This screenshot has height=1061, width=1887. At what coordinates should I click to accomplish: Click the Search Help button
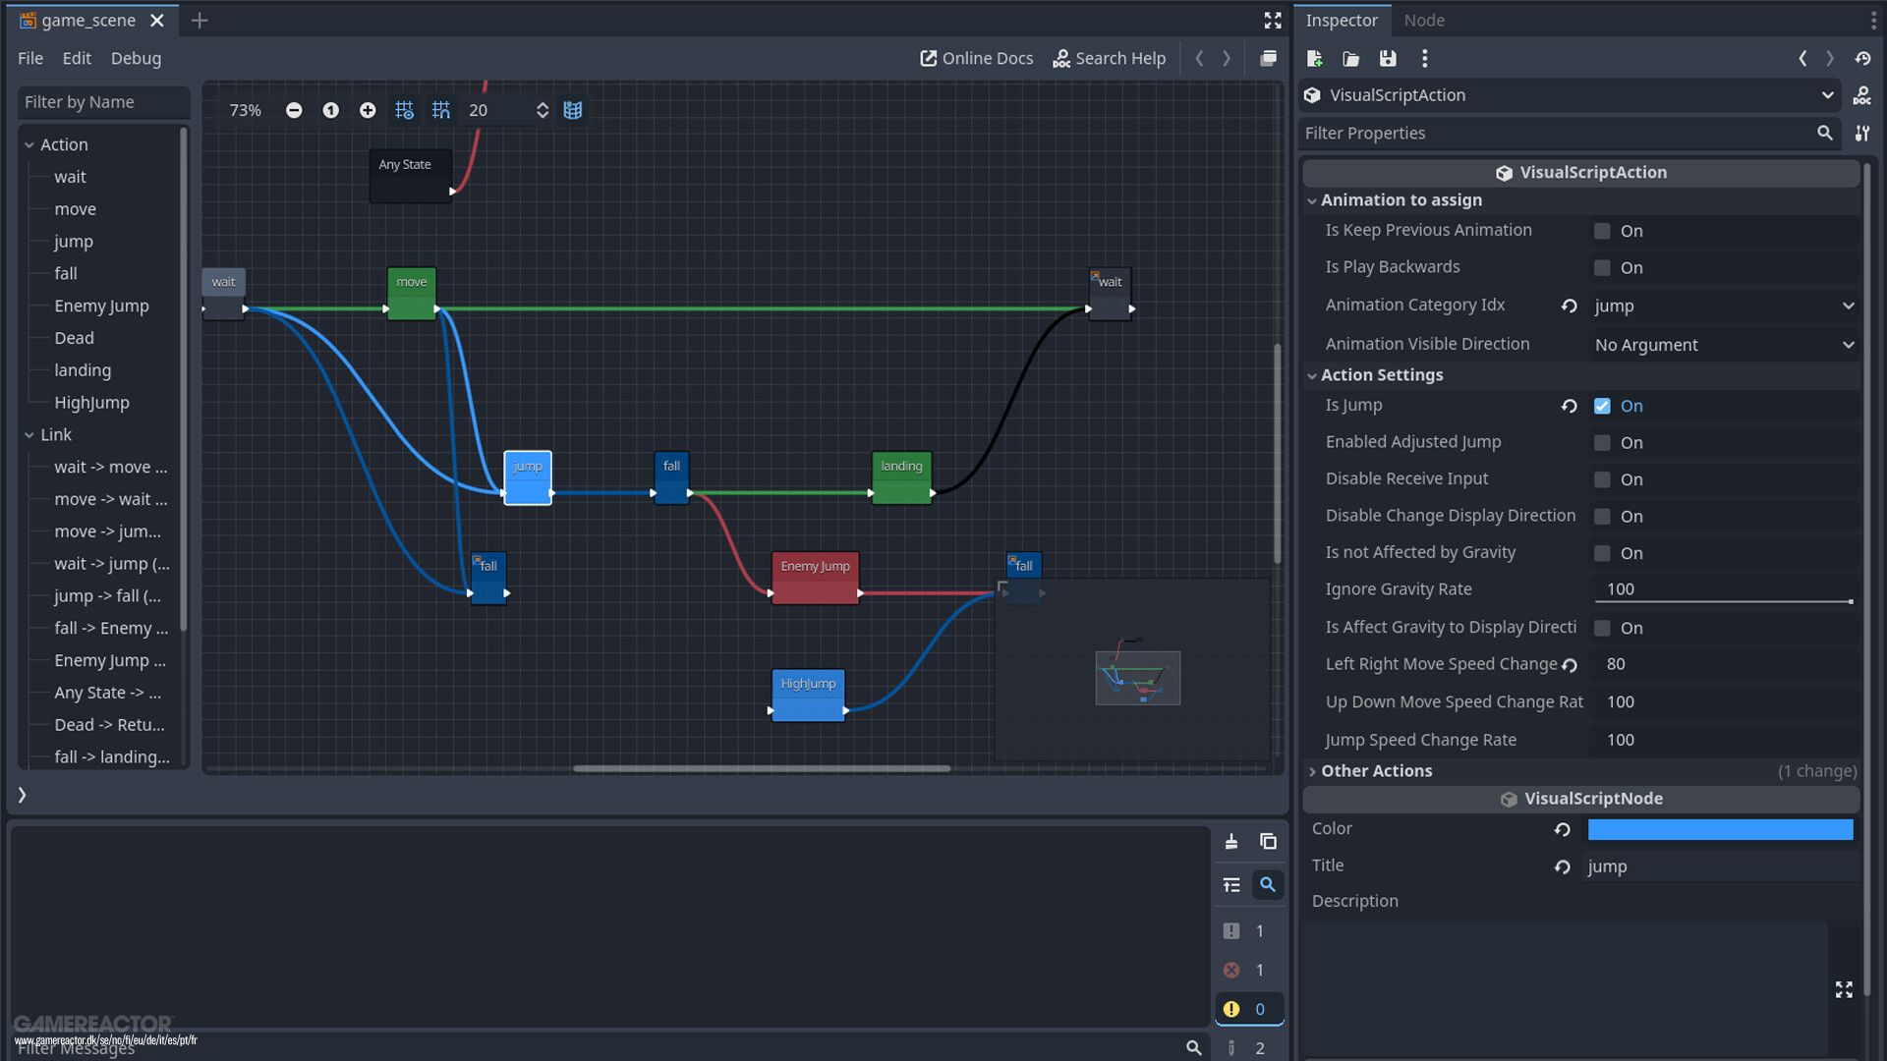coord(1109,59)
